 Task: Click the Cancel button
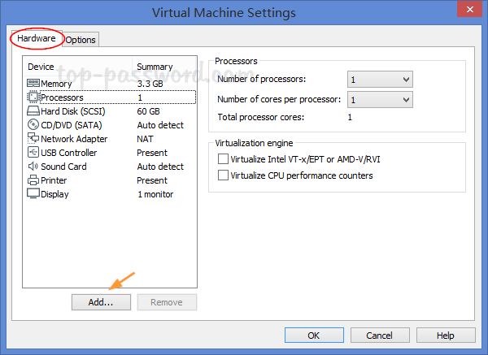[x=379, y=335]
